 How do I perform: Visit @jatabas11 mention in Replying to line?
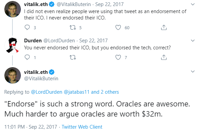(77, 92)
